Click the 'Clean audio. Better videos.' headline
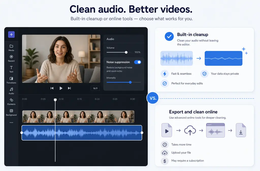 point(131,9)
